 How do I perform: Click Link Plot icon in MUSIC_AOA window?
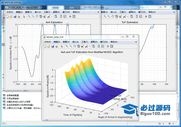tap(56, 17)
